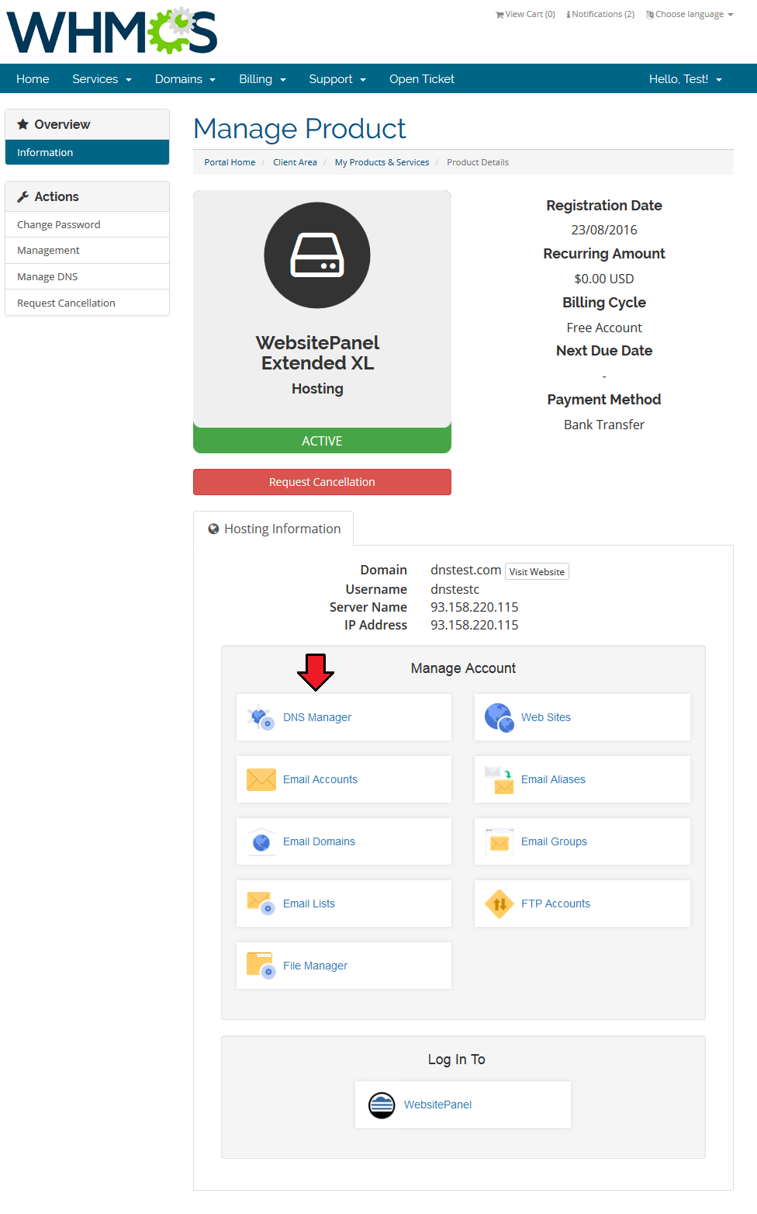
Task: Click the Product Details breadcrumb text
Action: coord(478,162)
